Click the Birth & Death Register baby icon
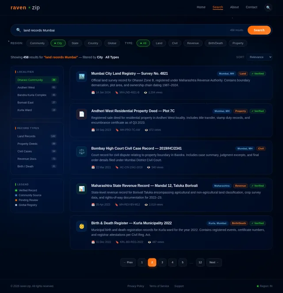The image size is (283, 293). pyautogui.click(x=81, y=226)
